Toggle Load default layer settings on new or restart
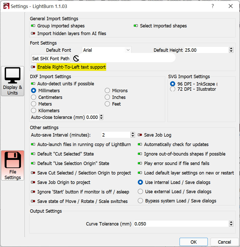The width and height of the screenshot is (240, 247). click(140, 173)
